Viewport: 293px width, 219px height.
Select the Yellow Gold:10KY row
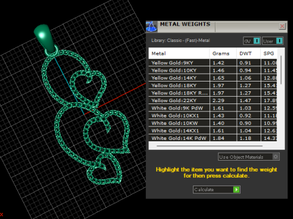pyautogui.click(x=213, y=71)
